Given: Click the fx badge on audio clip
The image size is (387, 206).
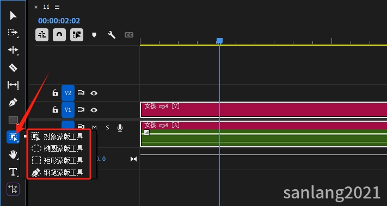Looking at the screenshot, I should pos(146,132).
